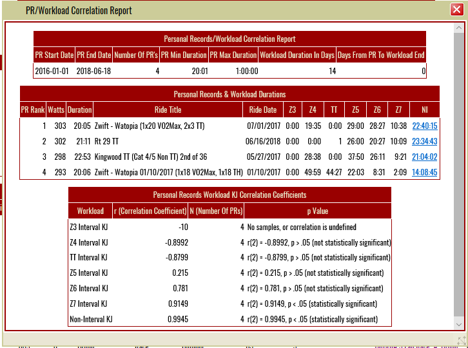Click the PR Max Duration value 1:00:00
Image resolution: width=468 pixels, height=348 pixels.
[247, 71]
